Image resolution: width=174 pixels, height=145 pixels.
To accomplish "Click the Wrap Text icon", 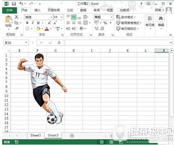I will click(x=86, y=17).
